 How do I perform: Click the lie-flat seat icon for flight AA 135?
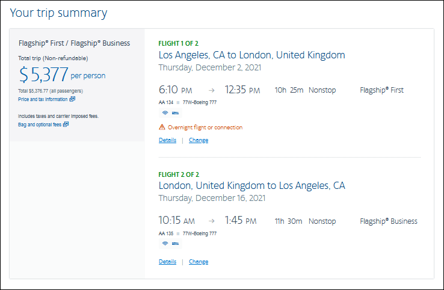point(175,244)
